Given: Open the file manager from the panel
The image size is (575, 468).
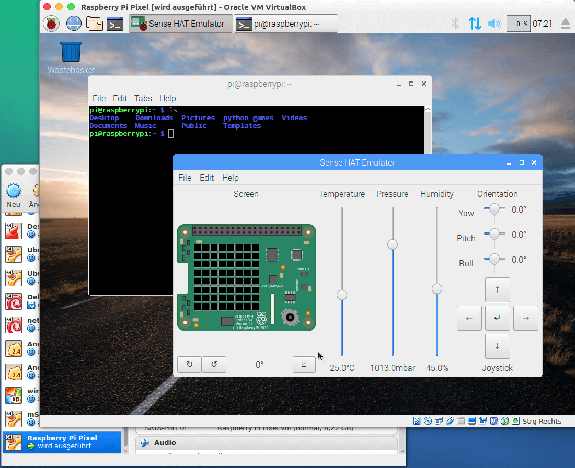Looking at the screenshot, I should (95, 24).
